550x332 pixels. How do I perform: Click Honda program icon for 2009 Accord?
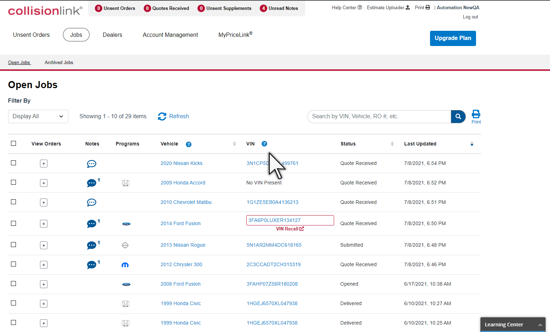click(126, 183)
